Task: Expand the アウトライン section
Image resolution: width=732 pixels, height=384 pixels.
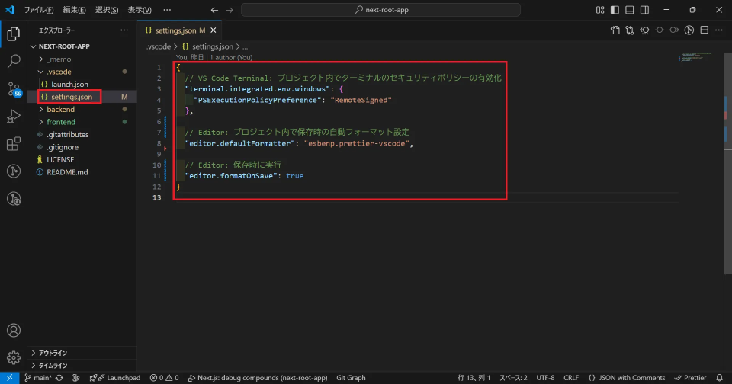Action: click(x=53, y=353)
